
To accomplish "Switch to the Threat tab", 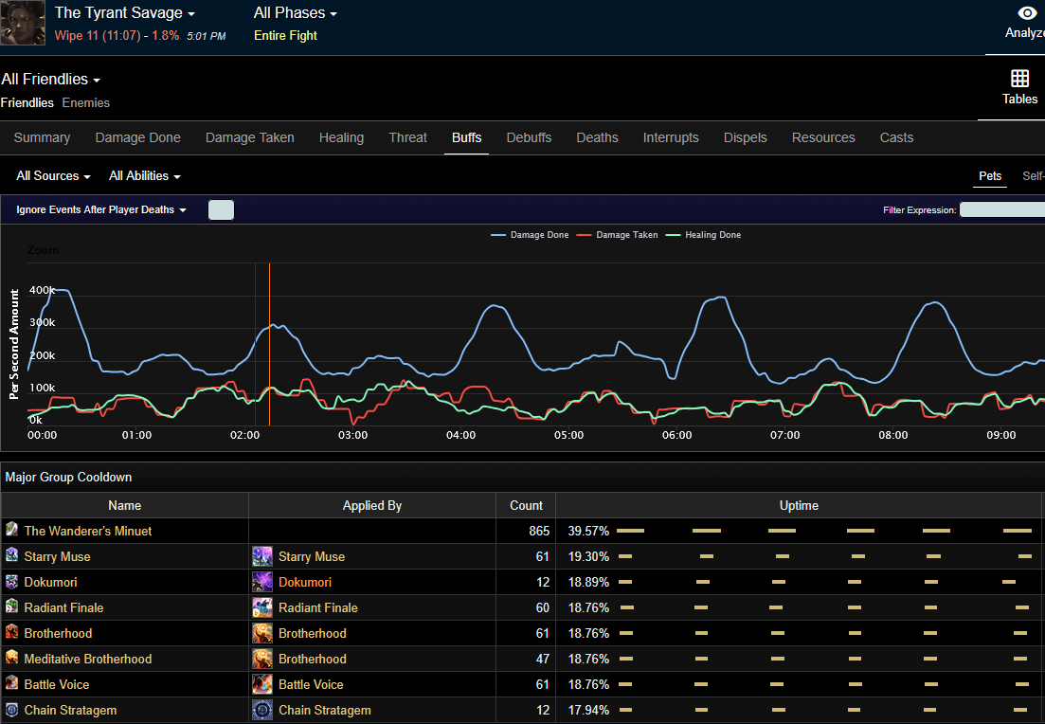I will pos(408,137).
